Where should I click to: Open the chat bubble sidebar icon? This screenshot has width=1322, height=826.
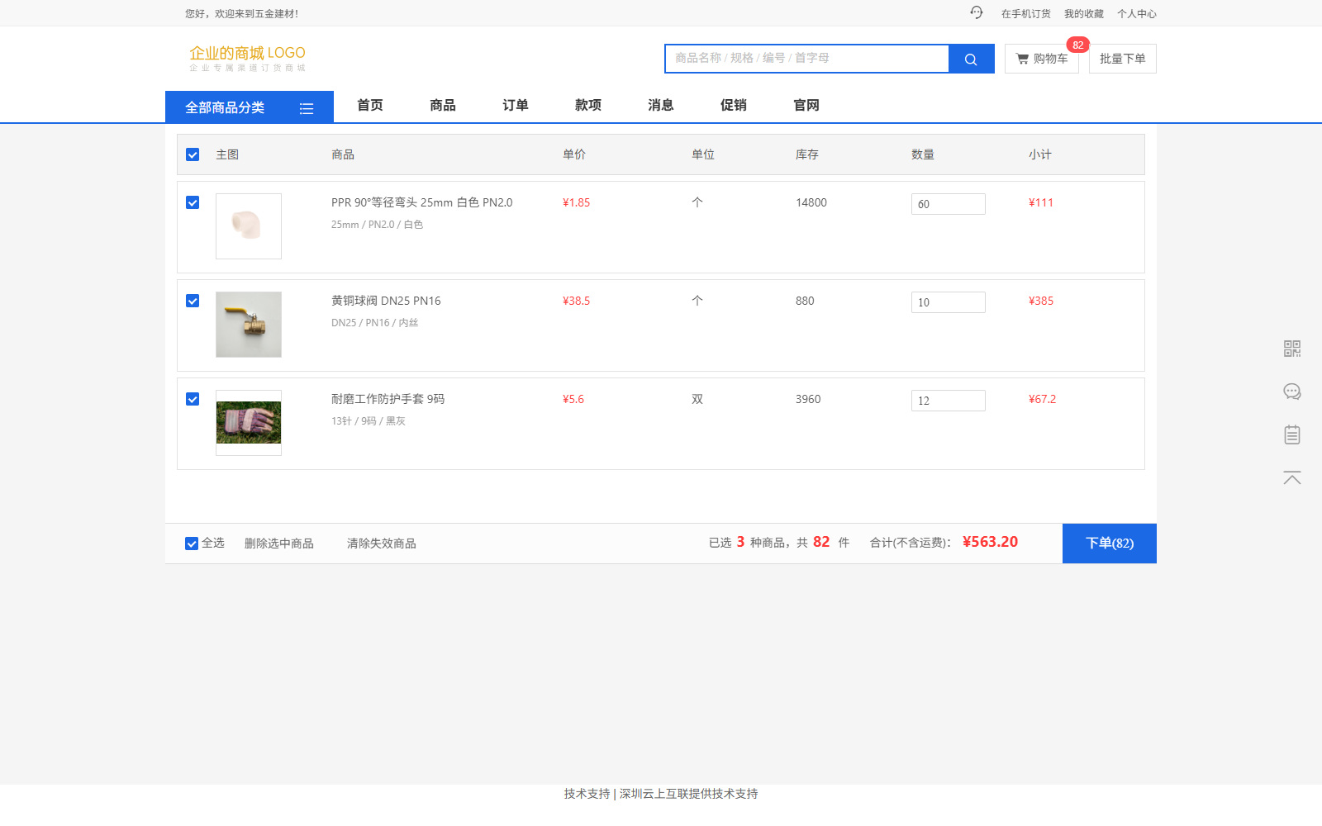[x=1292, y=392]
